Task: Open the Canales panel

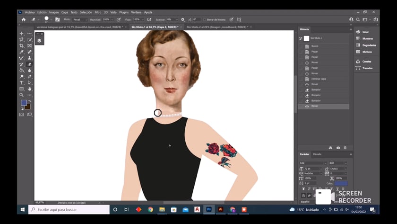Action: (x=363, y=62)
